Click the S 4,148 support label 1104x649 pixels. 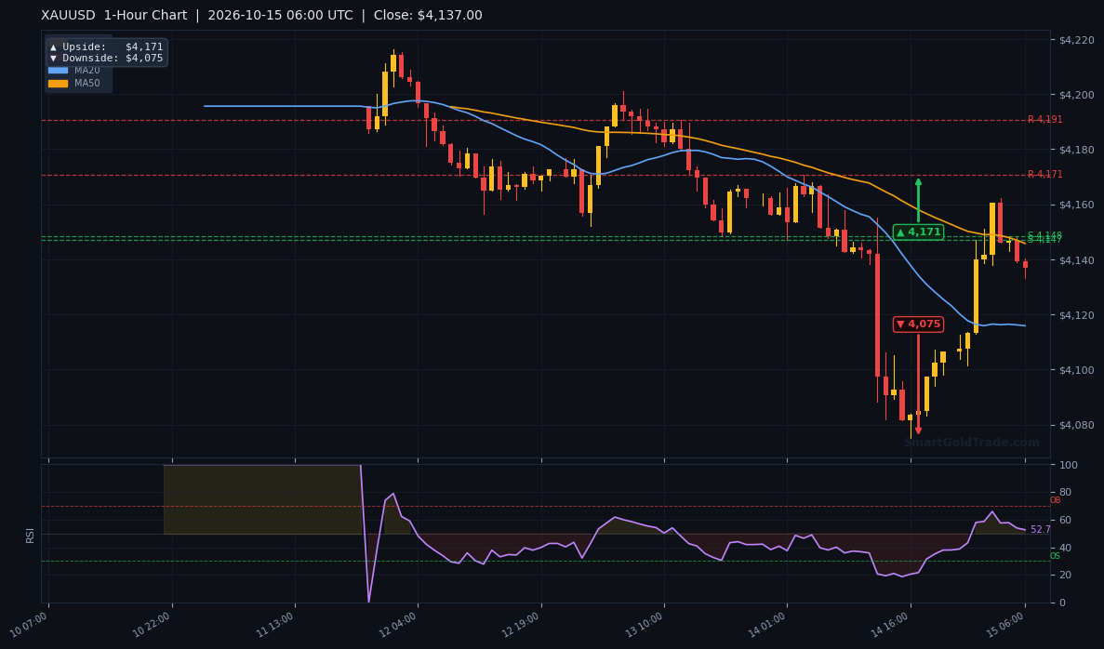click(x=1044, y=235)
